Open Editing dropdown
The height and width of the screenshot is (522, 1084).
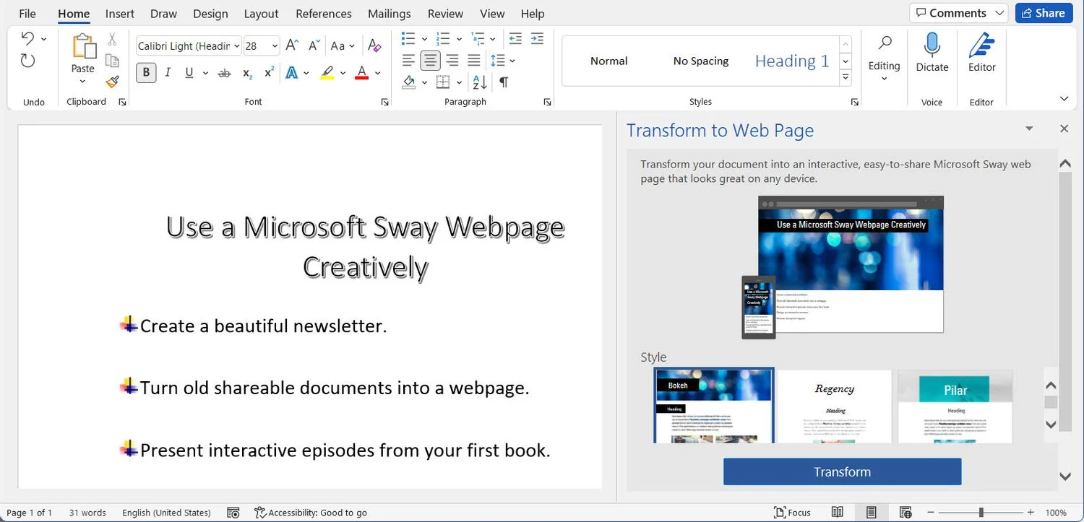(x=884, y=58)
